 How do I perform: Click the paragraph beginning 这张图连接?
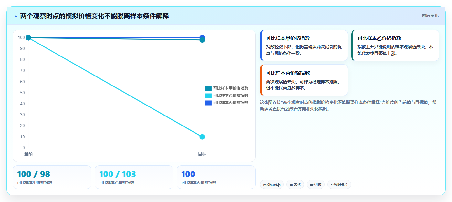348,106
